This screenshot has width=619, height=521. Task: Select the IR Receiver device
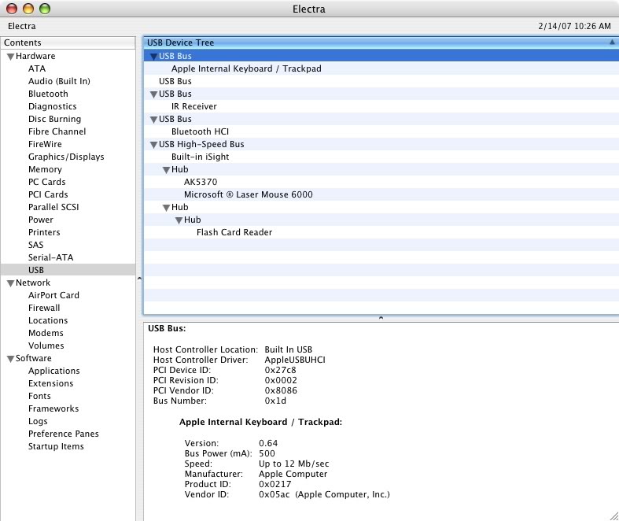[193, 106]
